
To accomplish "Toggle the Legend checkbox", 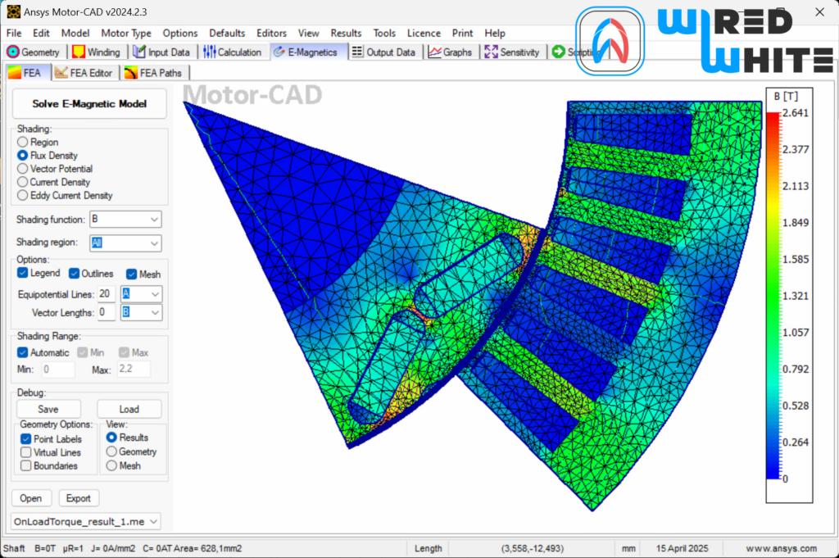I will pyautogui.click(x=22, y=274).
